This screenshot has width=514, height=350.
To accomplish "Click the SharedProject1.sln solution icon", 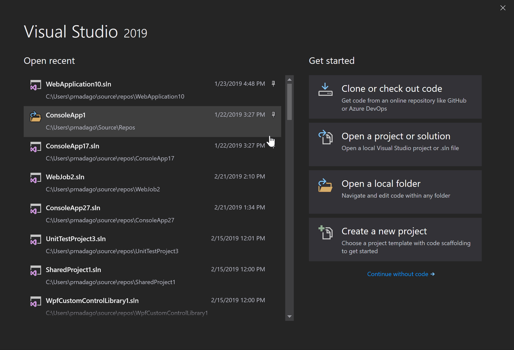I will pyautogui.click(x=35, y=271).
